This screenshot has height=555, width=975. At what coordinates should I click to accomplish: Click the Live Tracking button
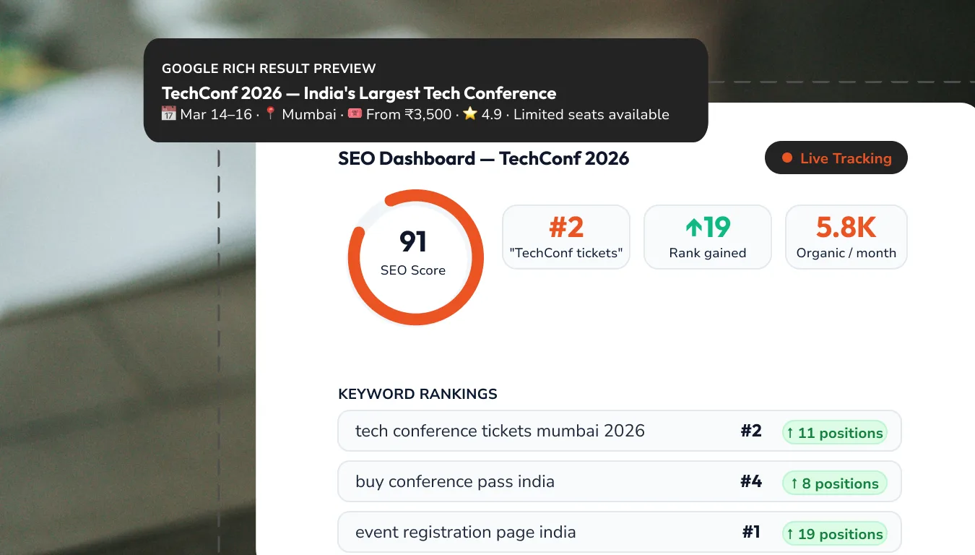[836, 158]
